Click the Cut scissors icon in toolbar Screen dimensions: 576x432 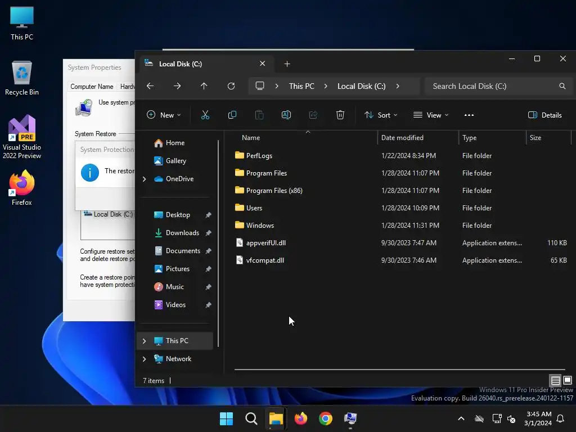[x=205, y=115]
